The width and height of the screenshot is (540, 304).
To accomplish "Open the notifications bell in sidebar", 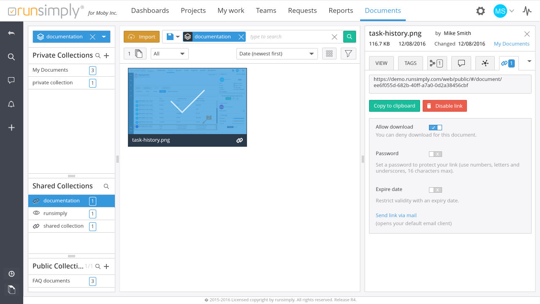I will tap(11, 104).
